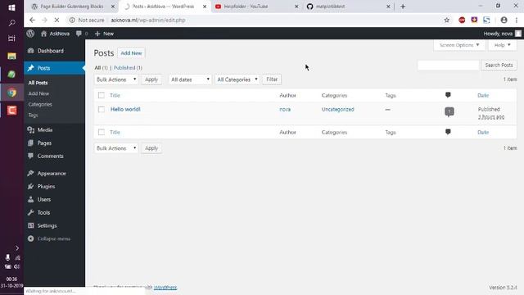Sort by Title in table footer

pyautogui.click(x=115, y=132)
